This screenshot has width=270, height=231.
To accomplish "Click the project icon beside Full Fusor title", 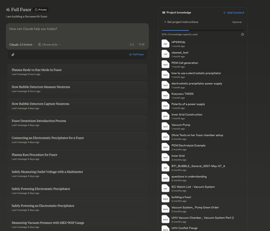I will (x=8, y=10).
